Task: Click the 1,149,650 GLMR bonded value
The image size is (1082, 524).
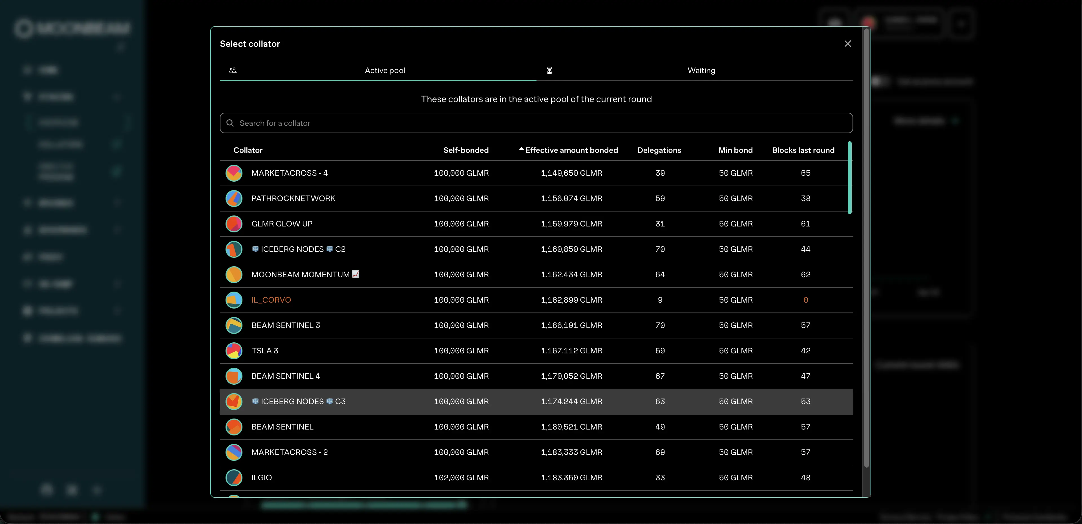Action: coord(571,173)
